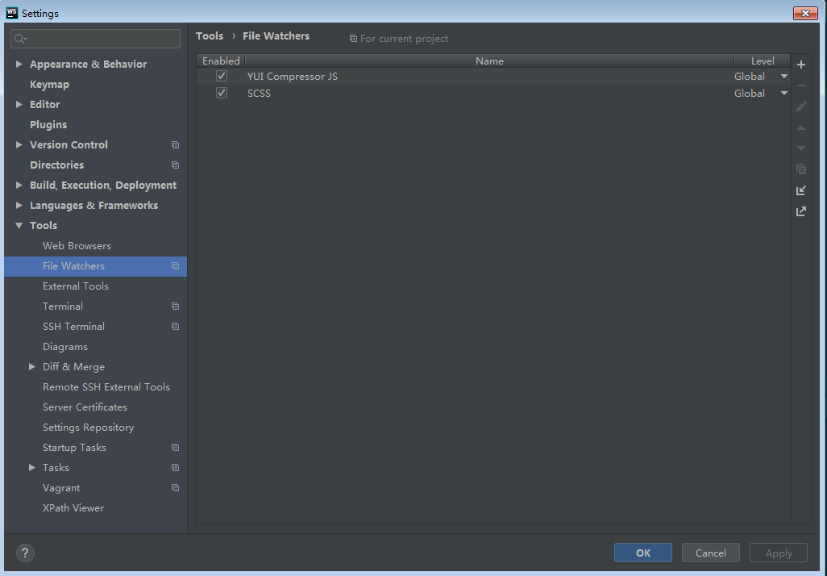Expand the Tasks node arrow
Screen dimensions: 827x576
[x=31, y=468]
